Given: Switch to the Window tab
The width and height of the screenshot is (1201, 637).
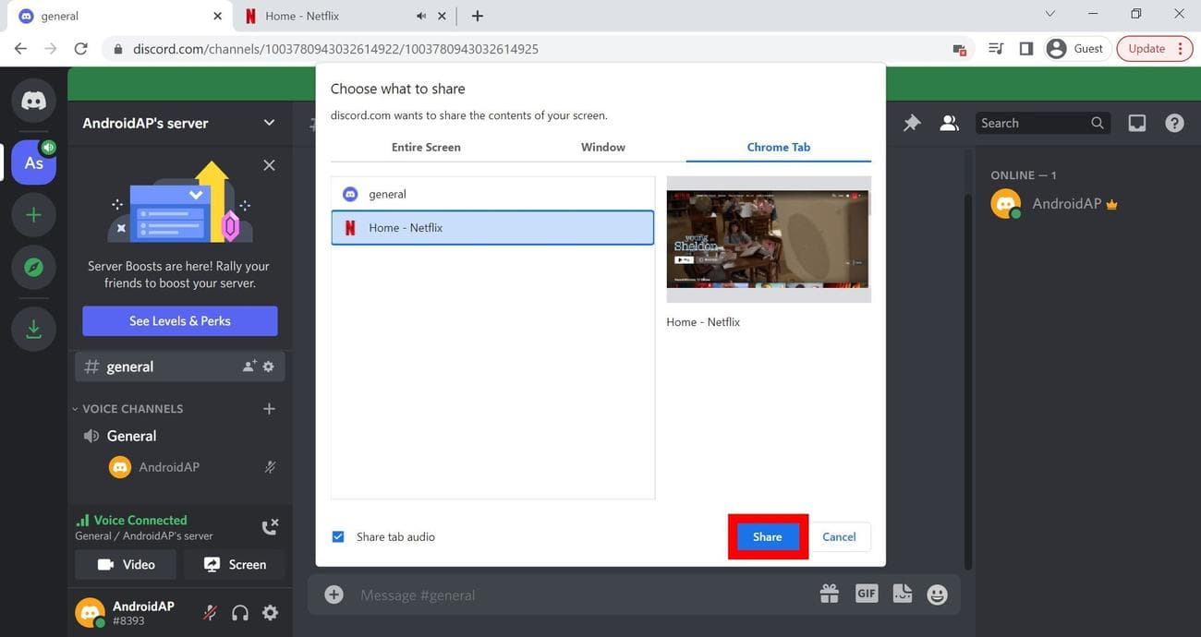Looking at the screenshot, I should [x=602, y=147].
